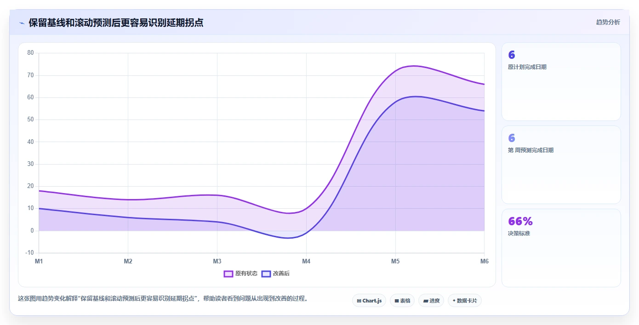Click the 80 y-axis value

click(x=31, y=53)
